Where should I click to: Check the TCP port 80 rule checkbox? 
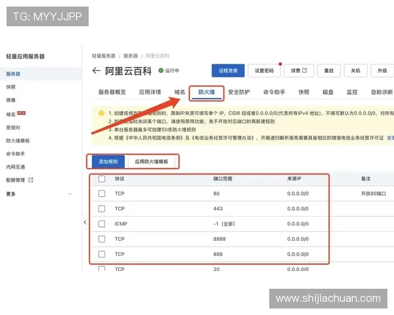coord(102,194)
